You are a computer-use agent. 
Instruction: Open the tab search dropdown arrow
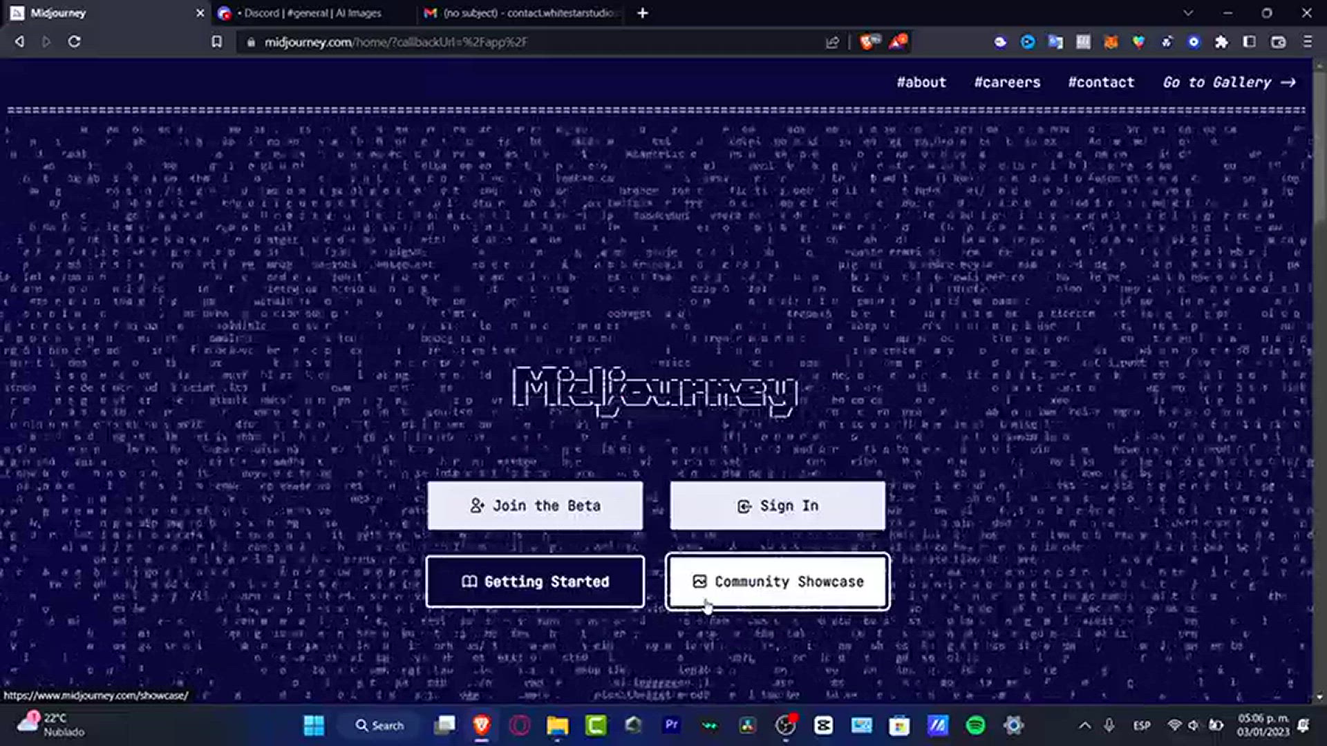(x=1188, y=13)
